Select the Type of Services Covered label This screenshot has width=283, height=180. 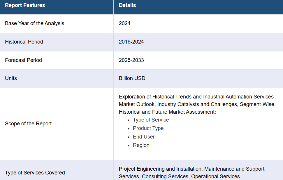pos(35,173)
